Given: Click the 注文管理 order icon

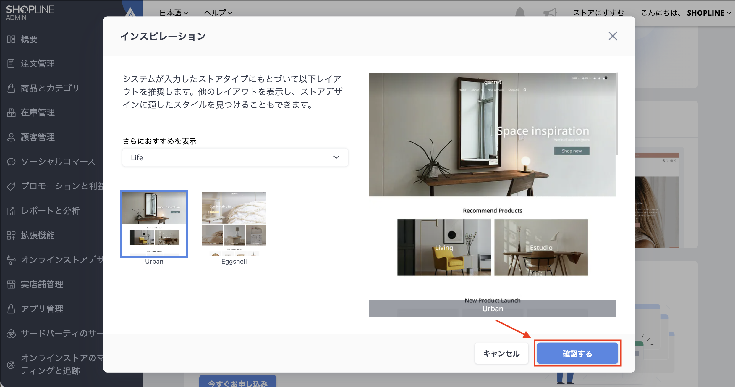Looking at the screenshot, I should (11, 64).
